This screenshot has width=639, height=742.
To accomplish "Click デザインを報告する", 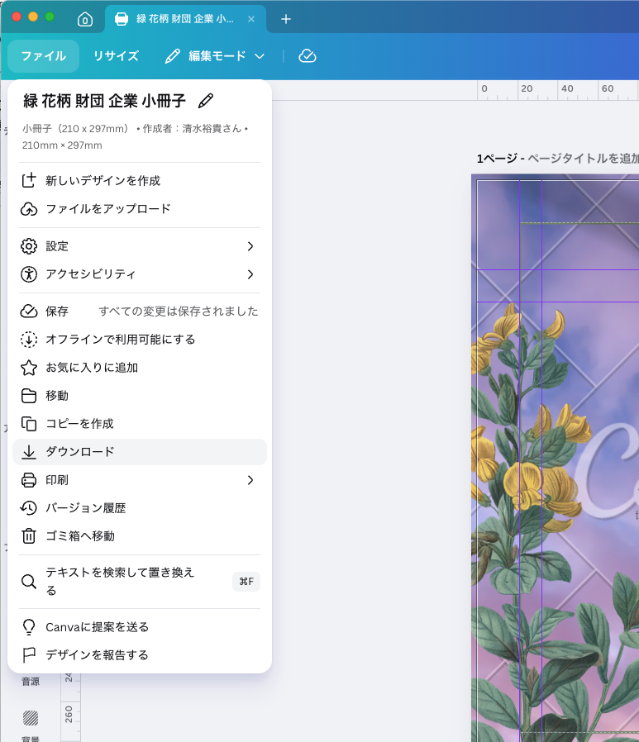I will pyautogui.click(x=140, y=655).
